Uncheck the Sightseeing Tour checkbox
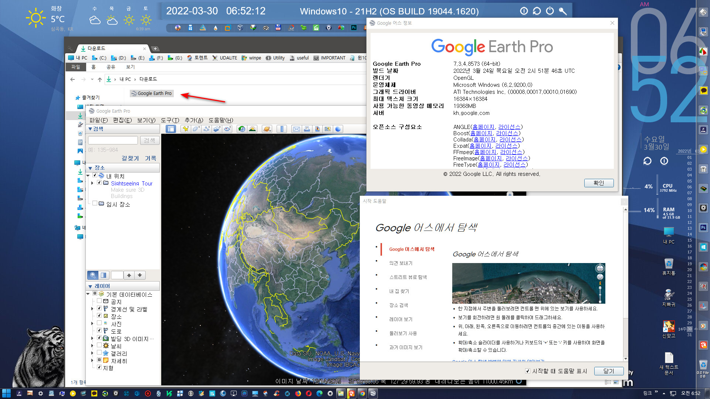Viewport: 710px width, 399px height. tap(99, 183)
